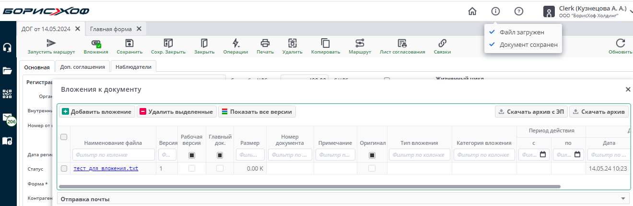633x206 pixels.
Task: Expand the Отправка почты section
Action: coord(623,199)
